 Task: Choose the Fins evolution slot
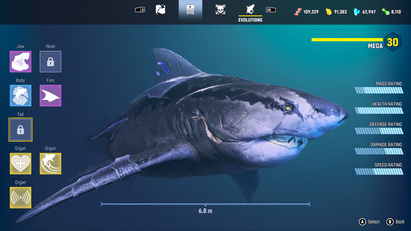tap(51, 96)
